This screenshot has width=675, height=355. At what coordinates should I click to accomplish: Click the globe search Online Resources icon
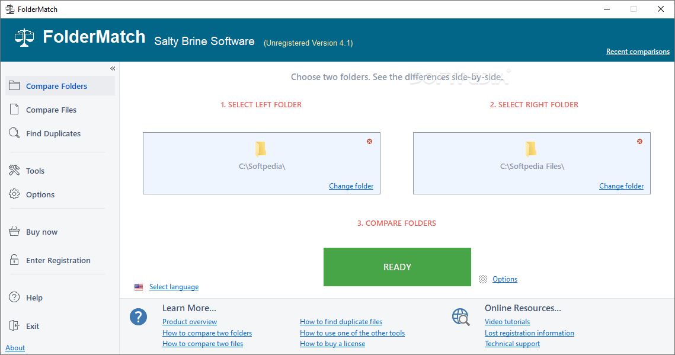pos(460,316)
